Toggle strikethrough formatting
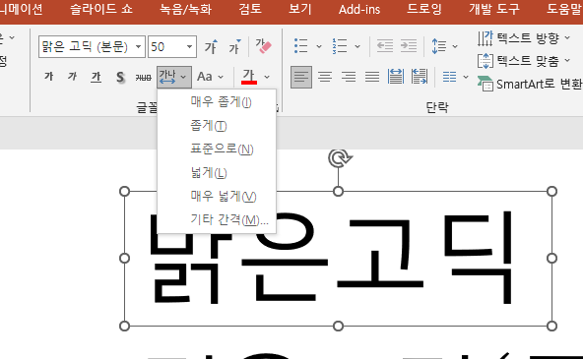This screenshot has height=359, width=583. click(143, 77)
